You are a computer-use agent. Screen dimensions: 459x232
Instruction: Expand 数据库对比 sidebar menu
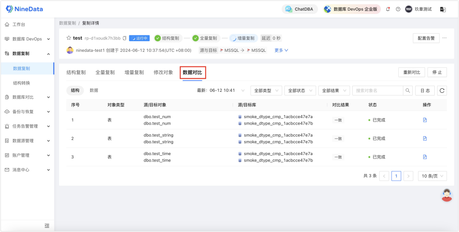click(27, 97)
